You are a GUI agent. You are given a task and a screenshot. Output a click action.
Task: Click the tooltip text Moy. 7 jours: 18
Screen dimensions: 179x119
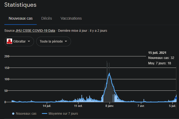[160, 63]
